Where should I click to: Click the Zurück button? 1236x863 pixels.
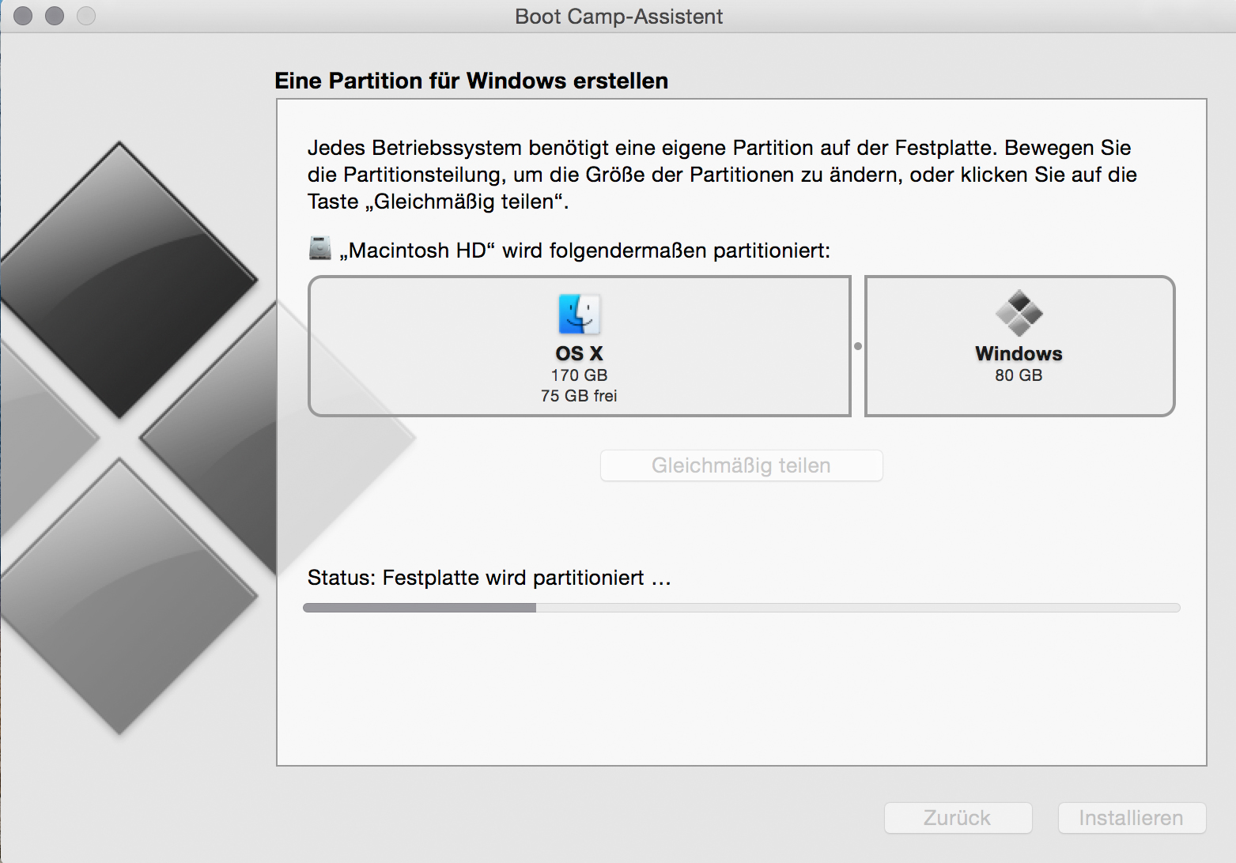958,818
